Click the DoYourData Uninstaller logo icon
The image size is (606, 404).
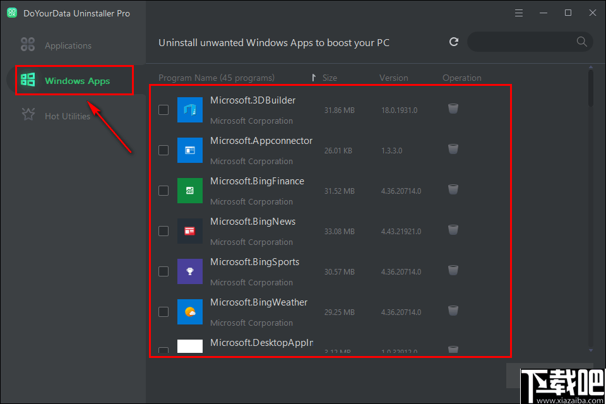11,12
